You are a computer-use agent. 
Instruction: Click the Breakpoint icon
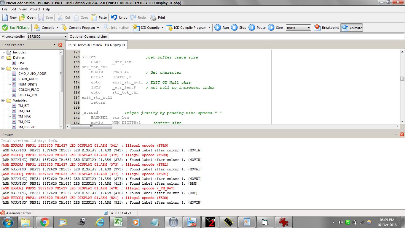(317, 28)
